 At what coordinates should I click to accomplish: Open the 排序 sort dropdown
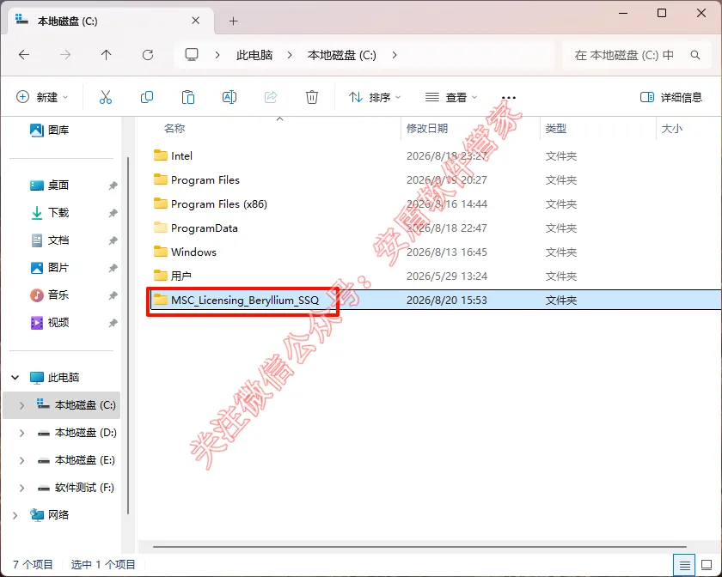click(x=375, y=97)
